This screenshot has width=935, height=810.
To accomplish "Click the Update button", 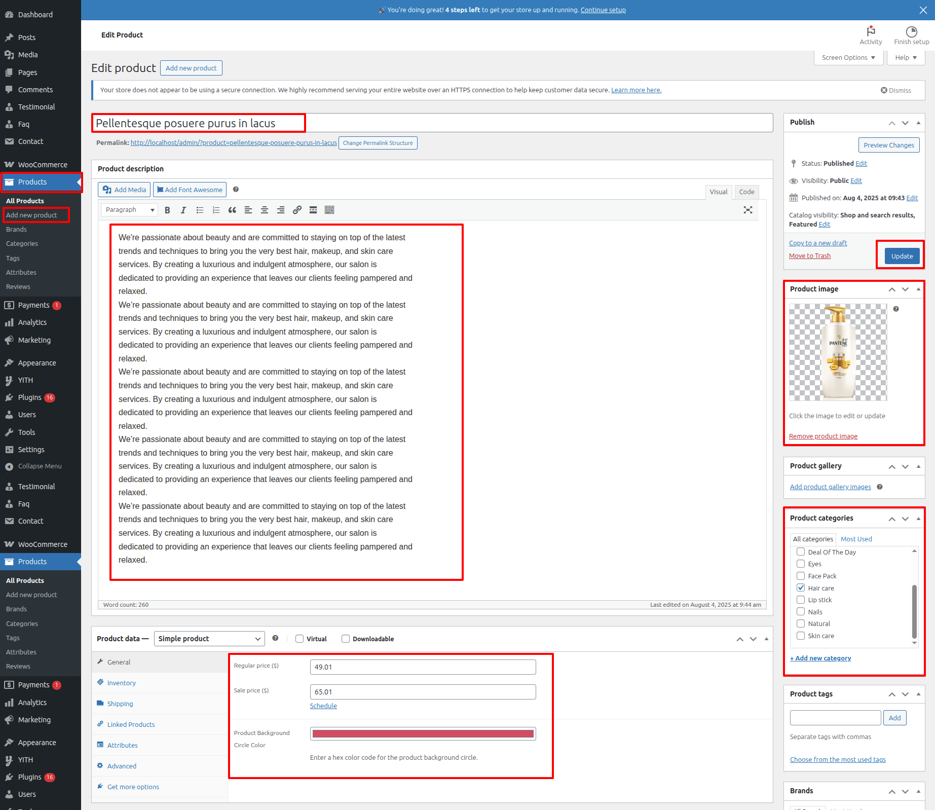I will point(902,256).
